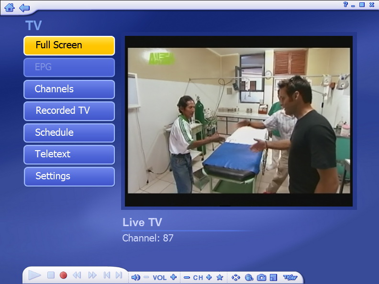Click the star favorites icon
379x284 pixels.
point(220,277)
